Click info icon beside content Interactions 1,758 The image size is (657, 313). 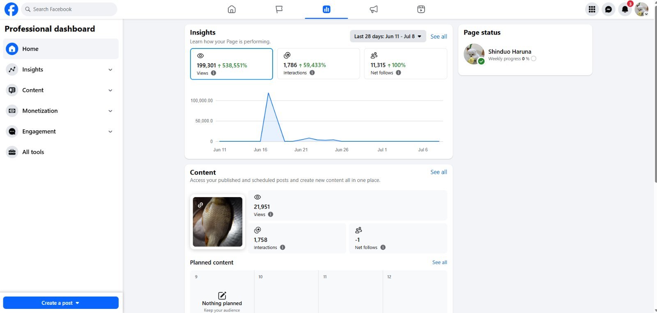283,247
